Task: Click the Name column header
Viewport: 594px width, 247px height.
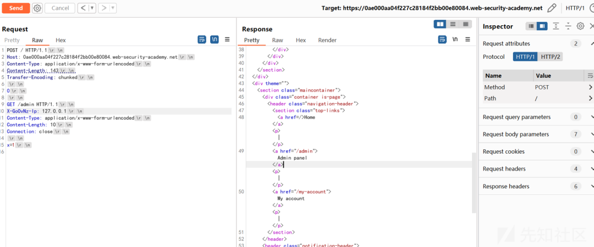Action: 508,76
